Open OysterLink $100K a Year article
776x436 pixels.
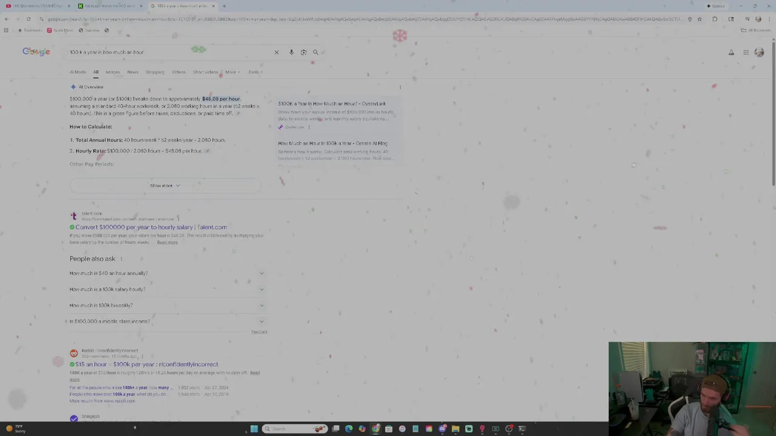pos(332,104)
